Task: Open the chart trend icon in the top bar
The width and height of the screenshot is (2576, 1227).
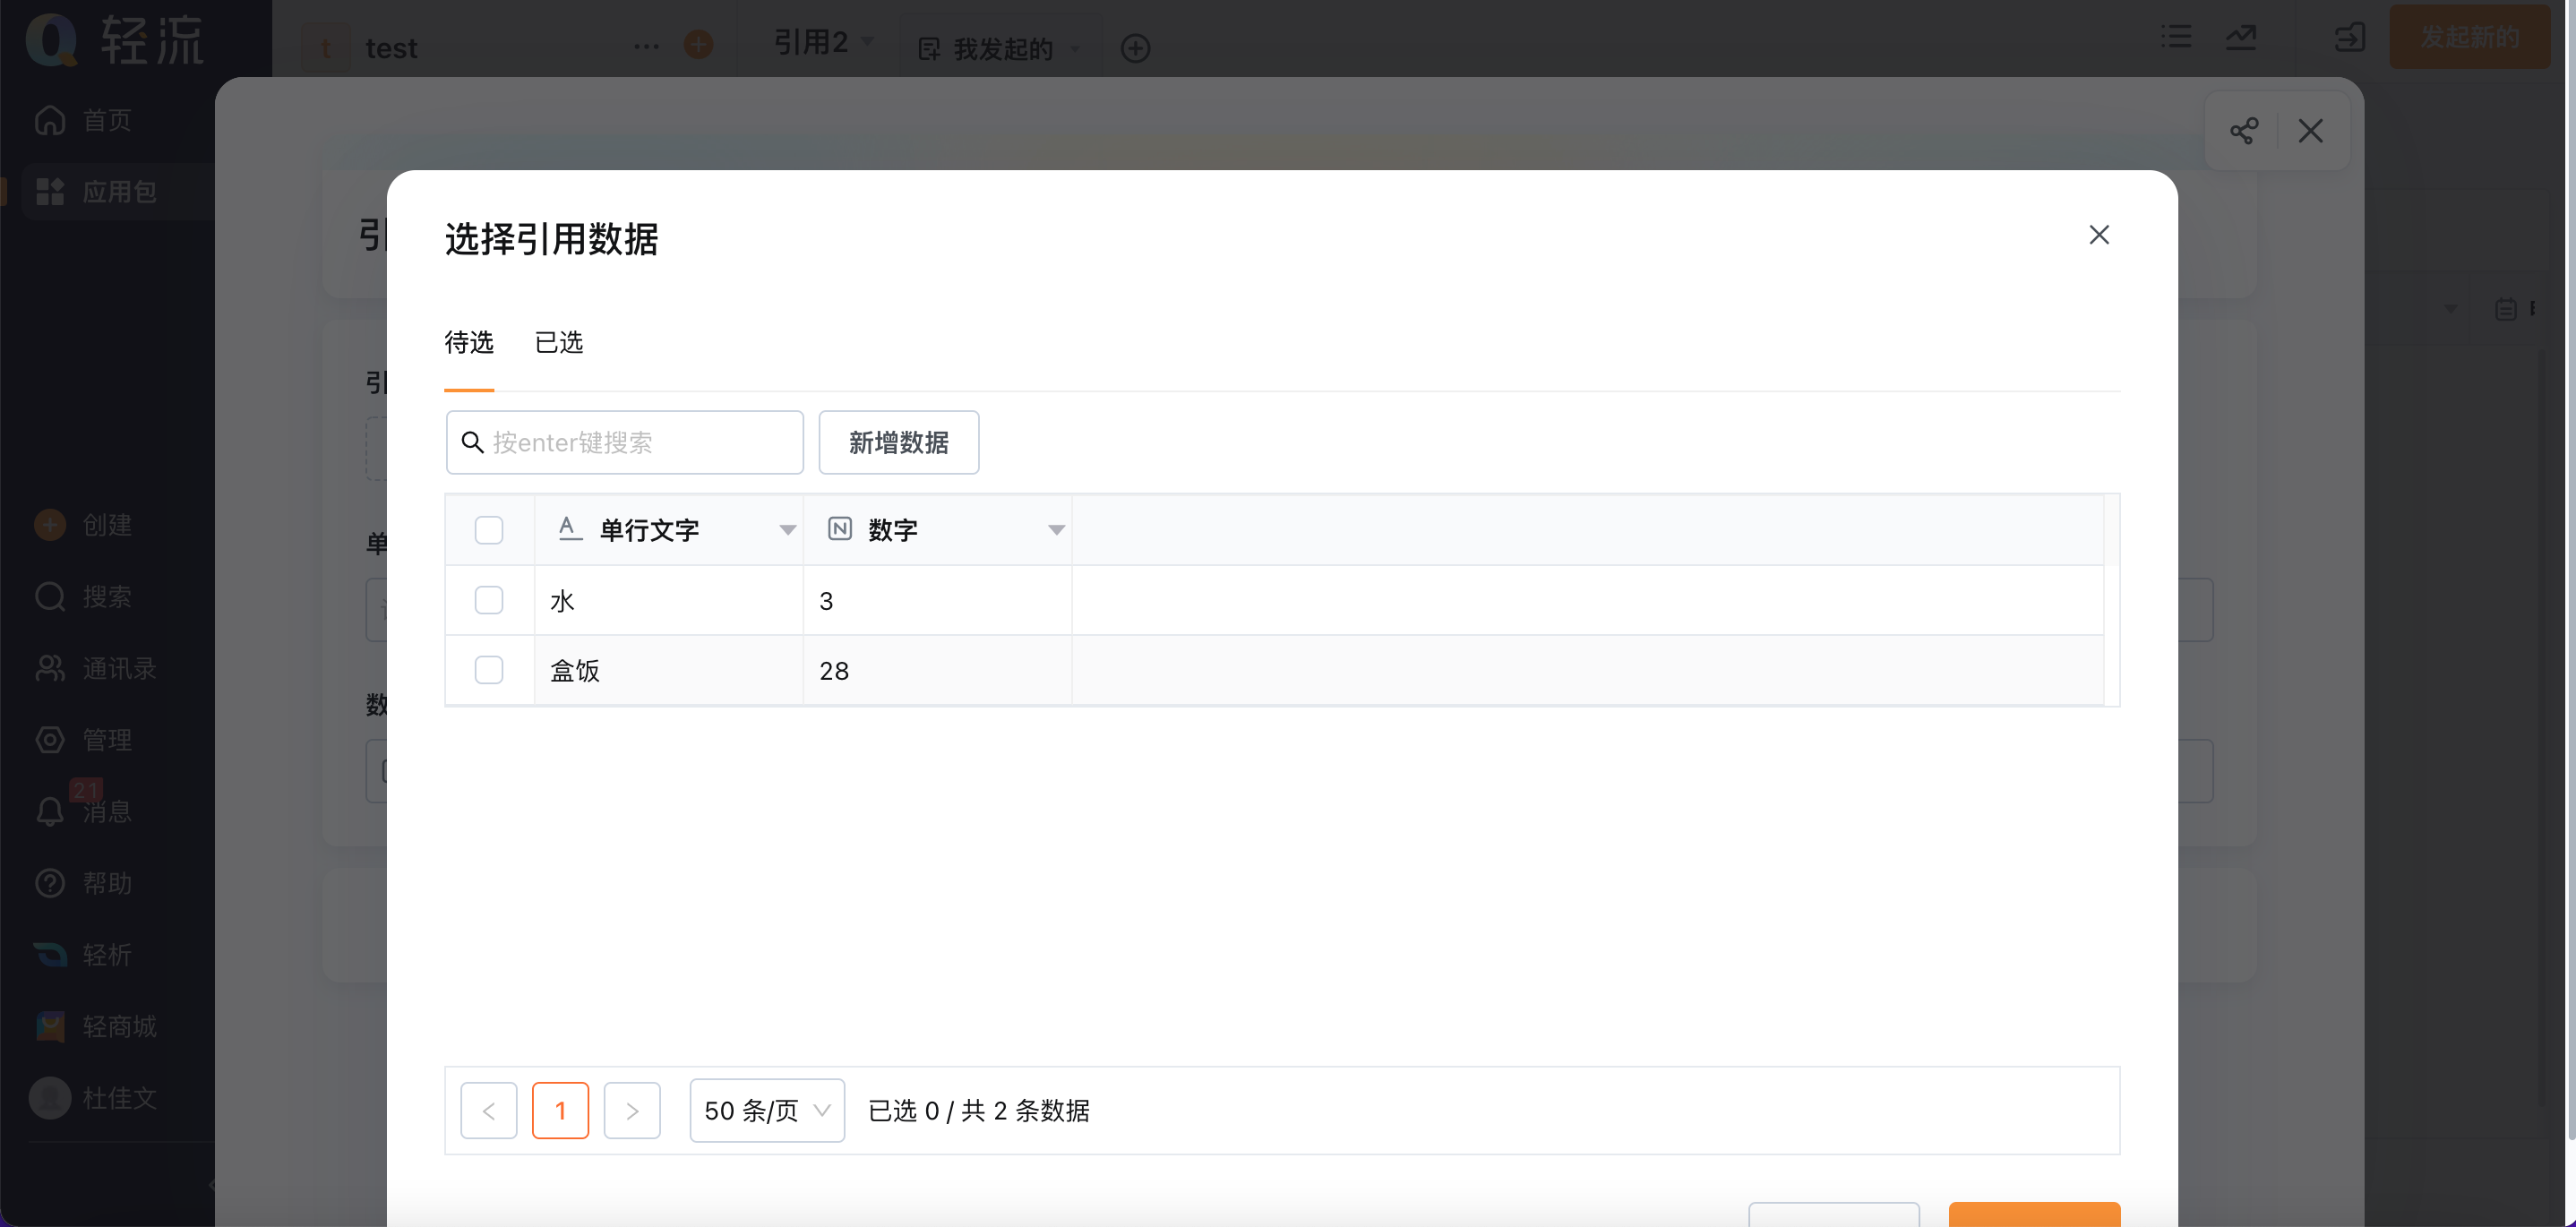Action: coord(2241,38)
